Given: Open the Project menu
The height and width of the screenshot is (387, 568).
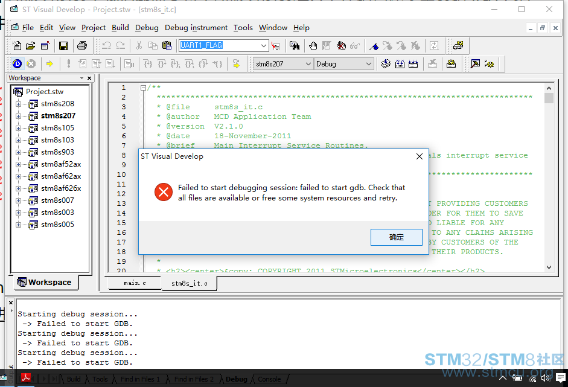Looking at the screenshot, I should (94, 28).
